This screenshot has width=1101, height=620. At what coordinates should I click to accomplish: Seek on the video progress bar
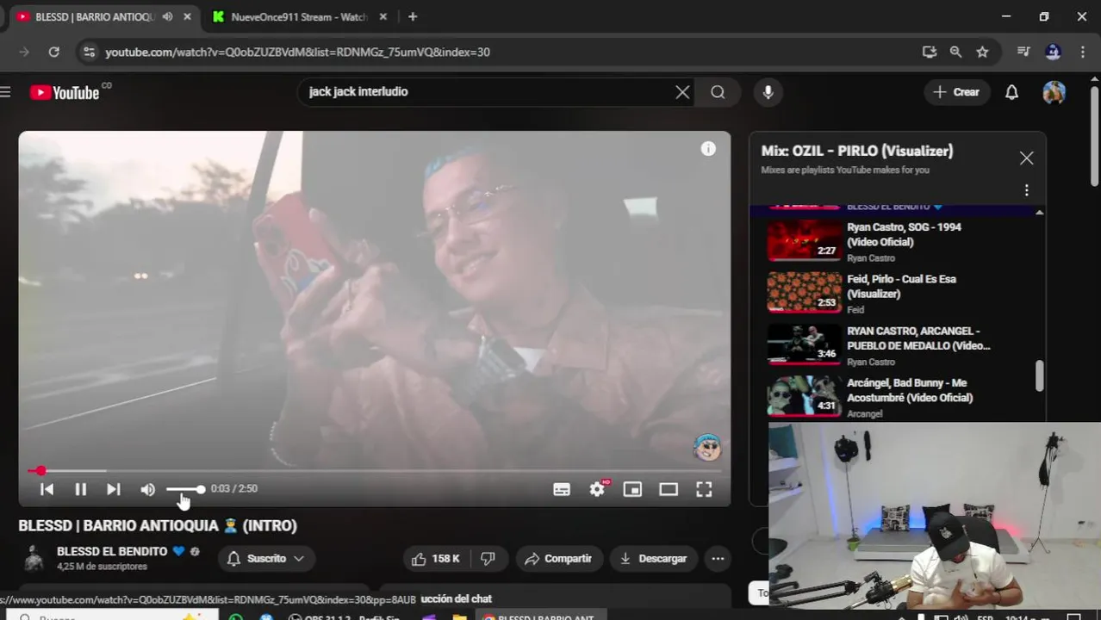point(374,471)
